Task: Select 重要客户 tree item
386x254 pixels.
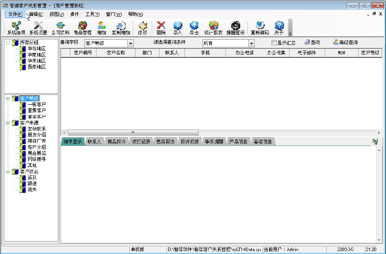Action: click(x=37, y=110)
